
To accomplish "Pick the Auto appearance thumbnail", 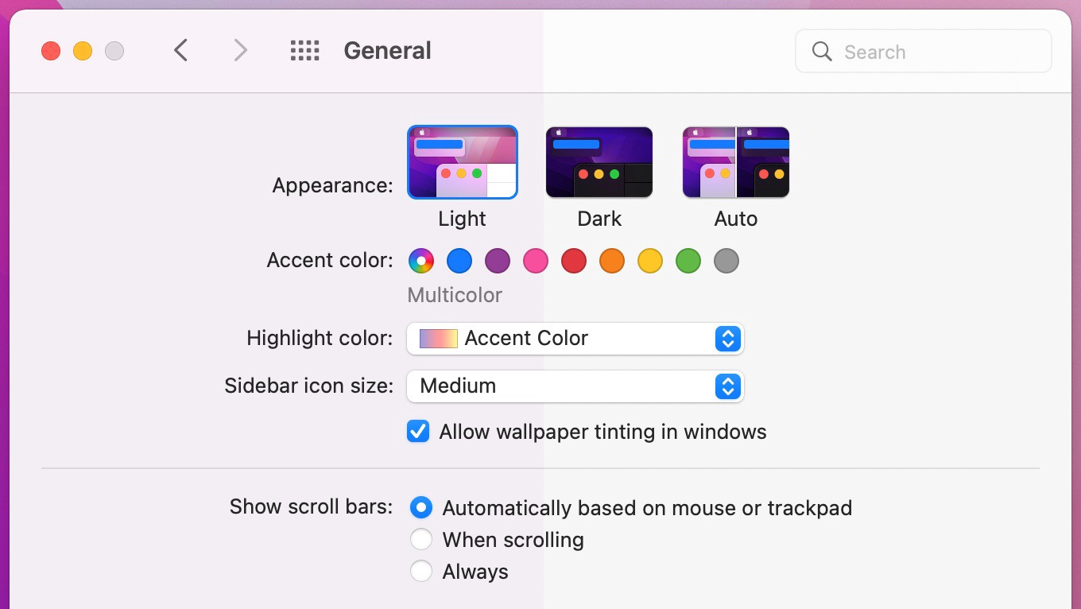I will click(x=736, y=162).
